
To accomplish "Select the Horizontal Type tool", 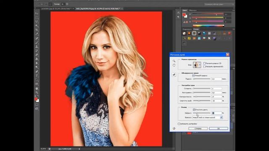I will click(37, 75).
